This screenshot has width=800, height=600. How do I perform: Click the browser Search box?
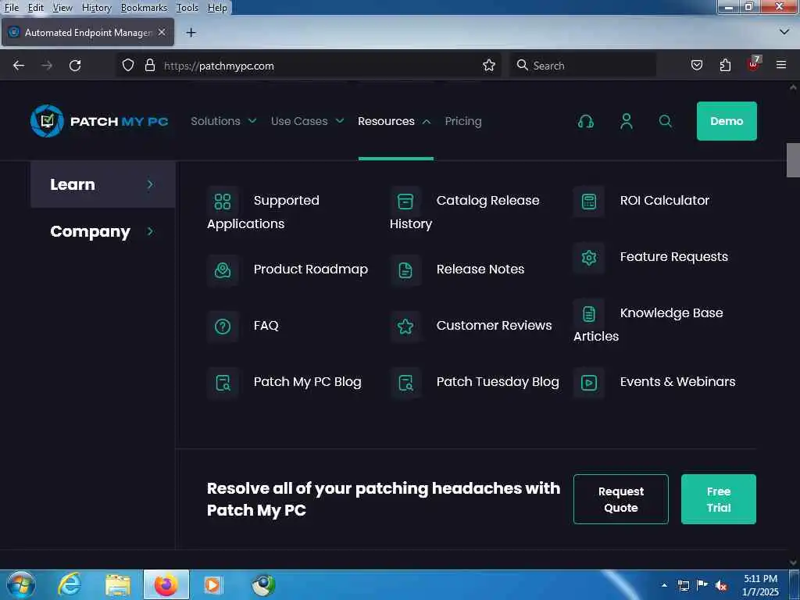tap(583, 66)
